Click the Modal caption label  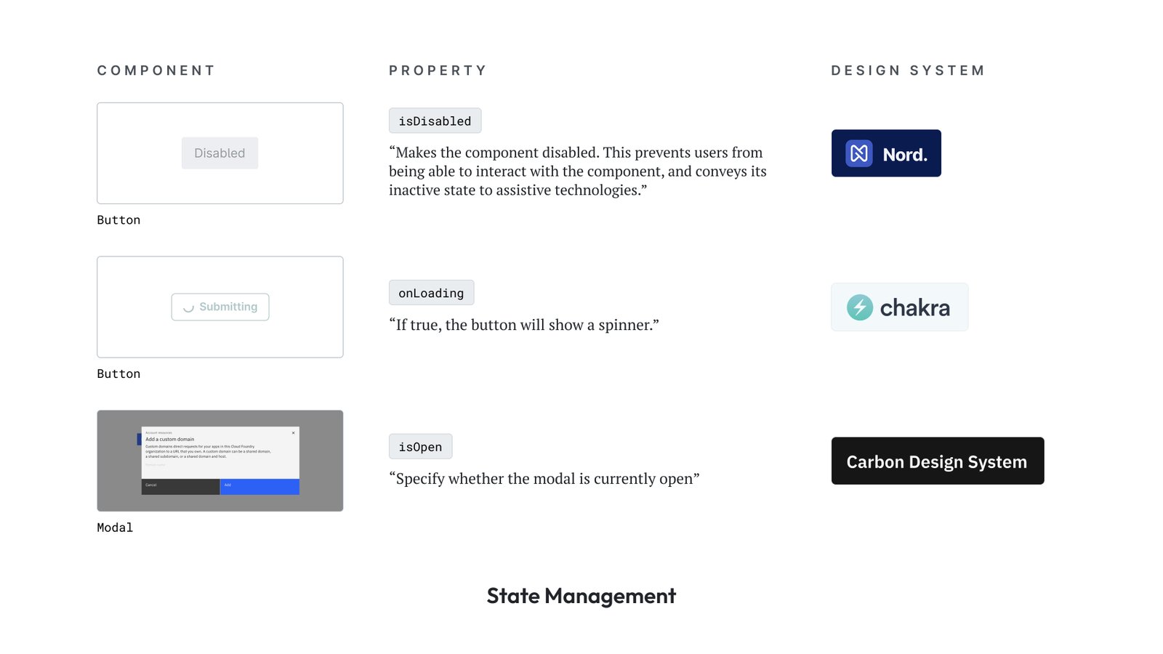[115, 528]
